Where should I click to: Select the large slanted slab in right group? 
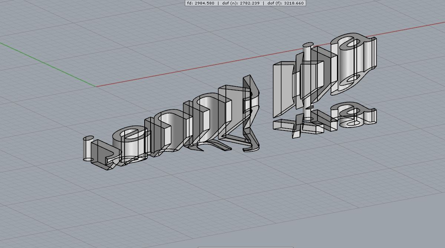284,89
